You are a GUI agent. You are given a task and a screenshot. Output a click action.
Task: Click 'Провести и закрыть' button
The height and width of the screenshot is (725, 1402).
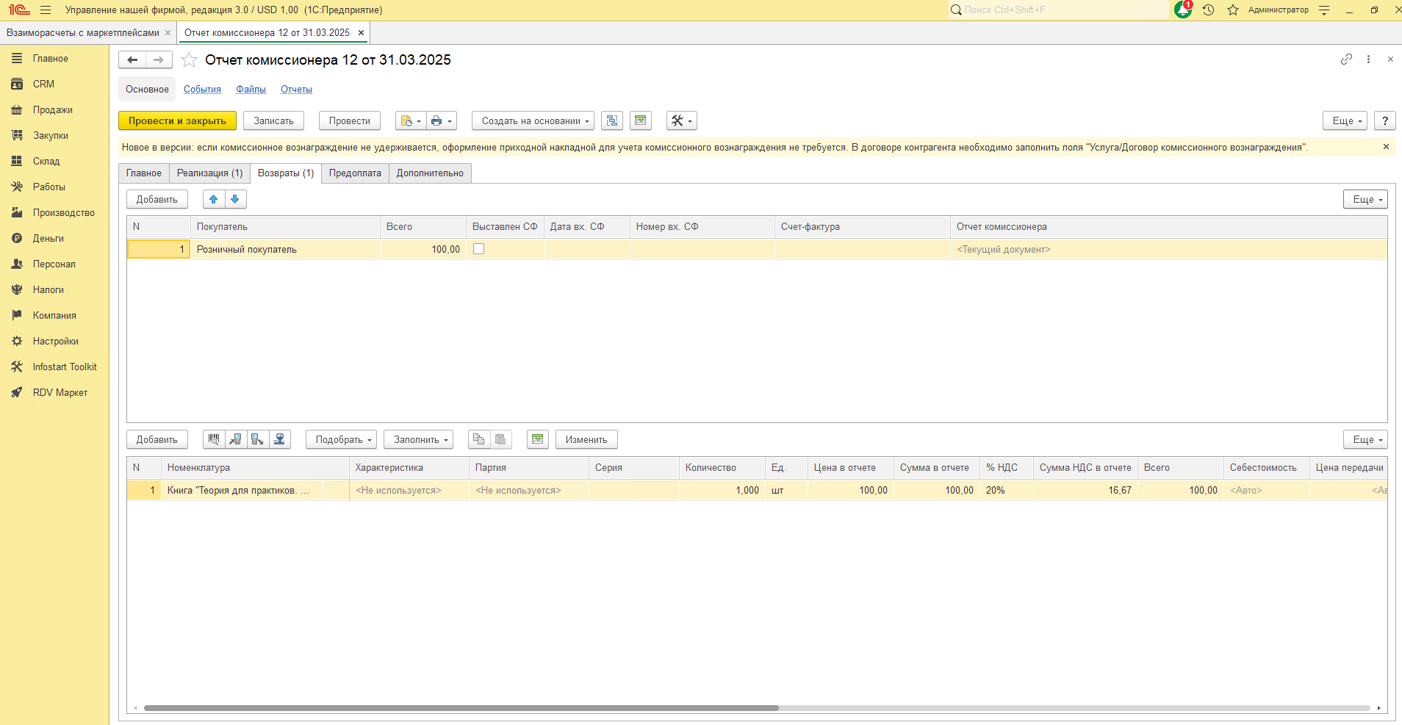click(x=177, y=120)
